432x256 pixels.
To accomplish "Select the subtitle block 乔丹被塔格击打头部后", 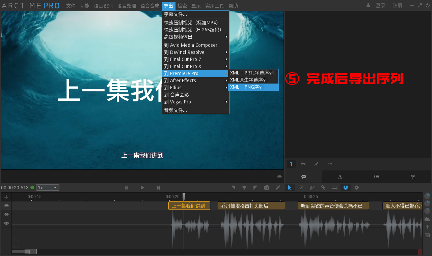I will click(x=251, y=205).
